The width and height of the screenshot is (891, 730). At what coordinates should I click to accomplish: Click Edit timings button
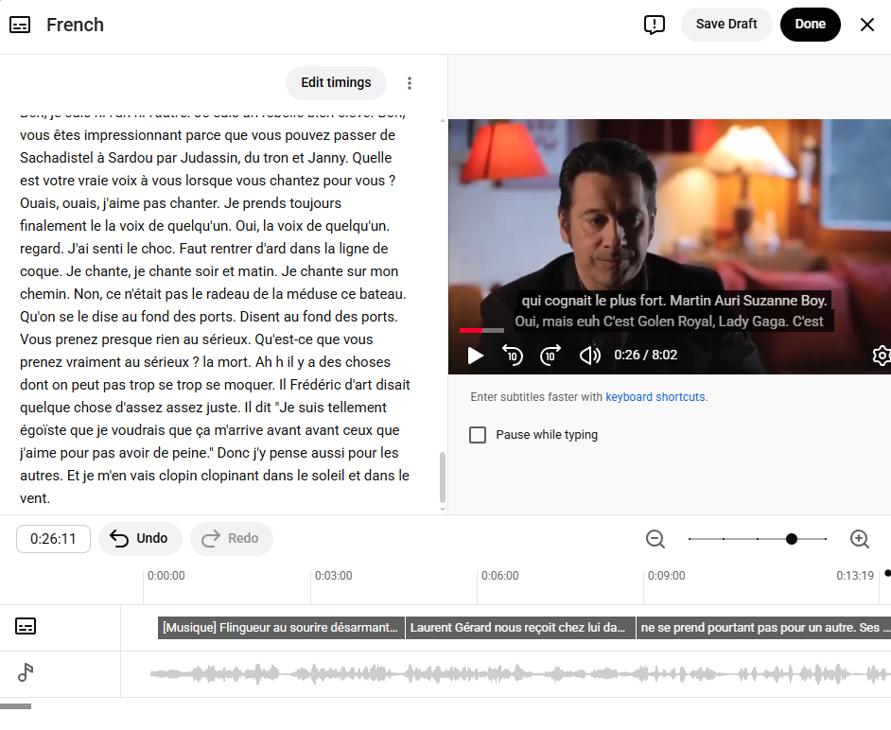(336, 83)
